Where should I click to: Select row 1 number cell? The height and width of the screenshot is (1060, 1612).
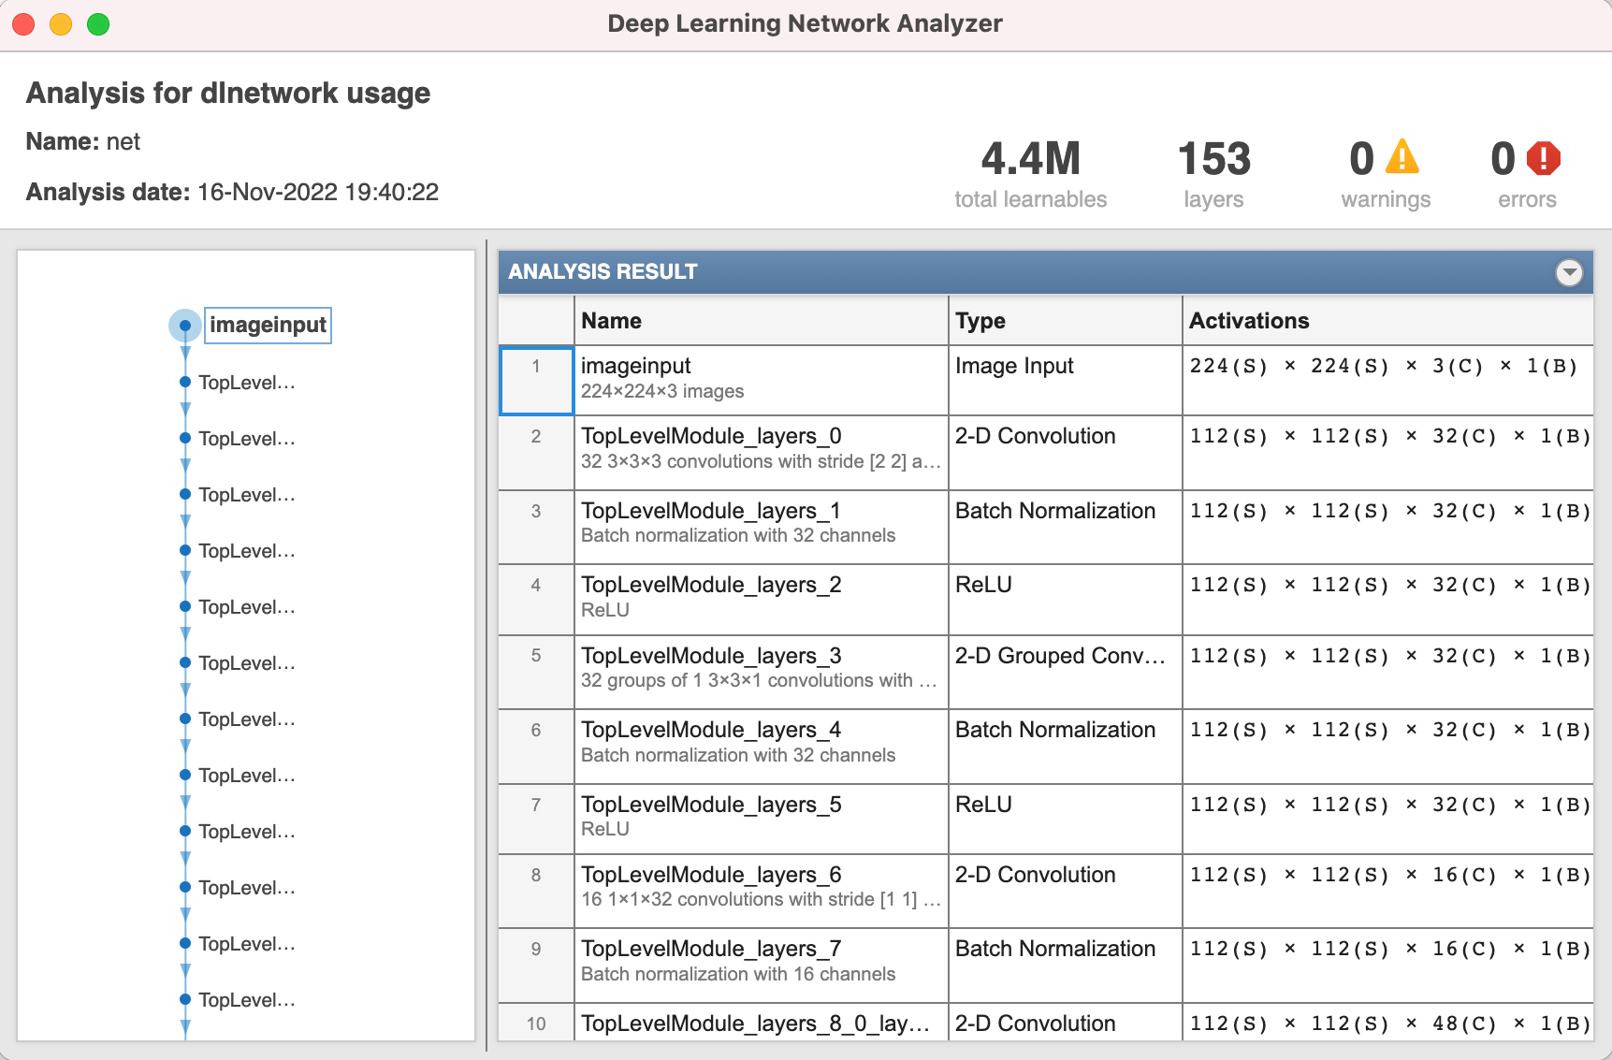[x=536, y=380]
